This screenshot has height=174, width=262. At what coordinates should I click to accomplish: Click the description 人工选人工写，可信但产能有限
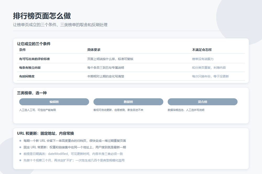(37, 110)
